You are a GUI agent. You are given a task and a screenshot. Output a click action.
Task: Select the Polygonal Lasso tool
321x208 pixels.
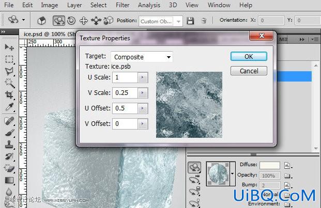tap(9, 71)
